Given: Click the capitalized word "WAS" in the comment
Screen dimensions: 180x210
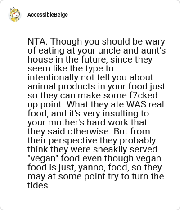Looking at the screenshot, I should click(136, 104).
